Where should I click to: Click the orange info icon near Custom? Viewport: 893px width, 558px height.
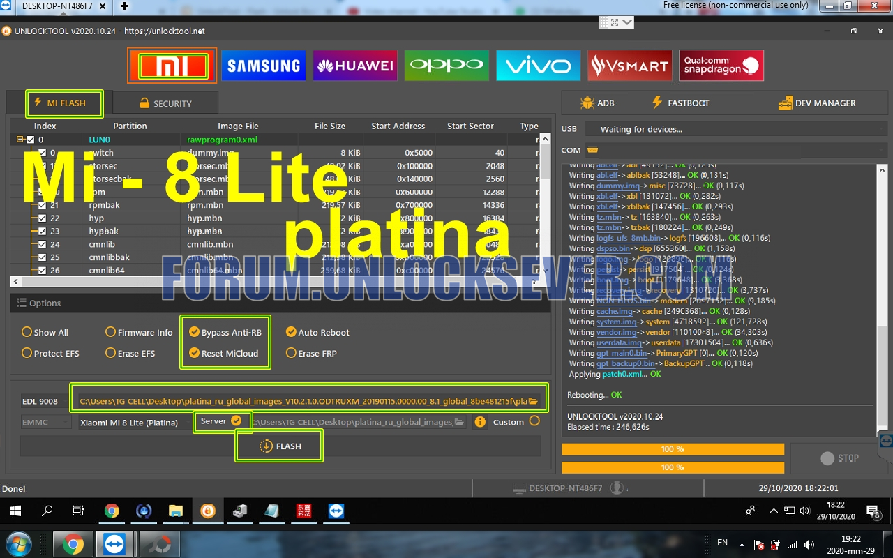click(480, 422)
